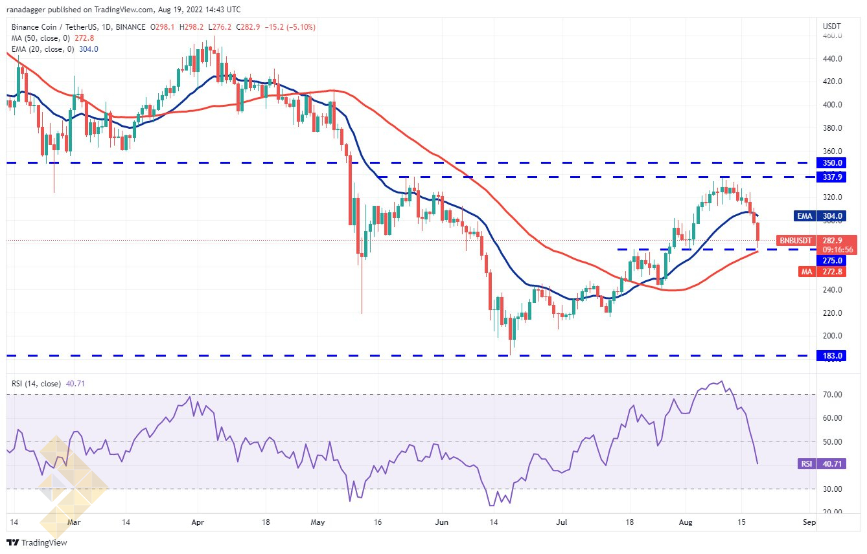Click the 440.0 price axis tick
867x554 pixels.
tap(833, 58)
